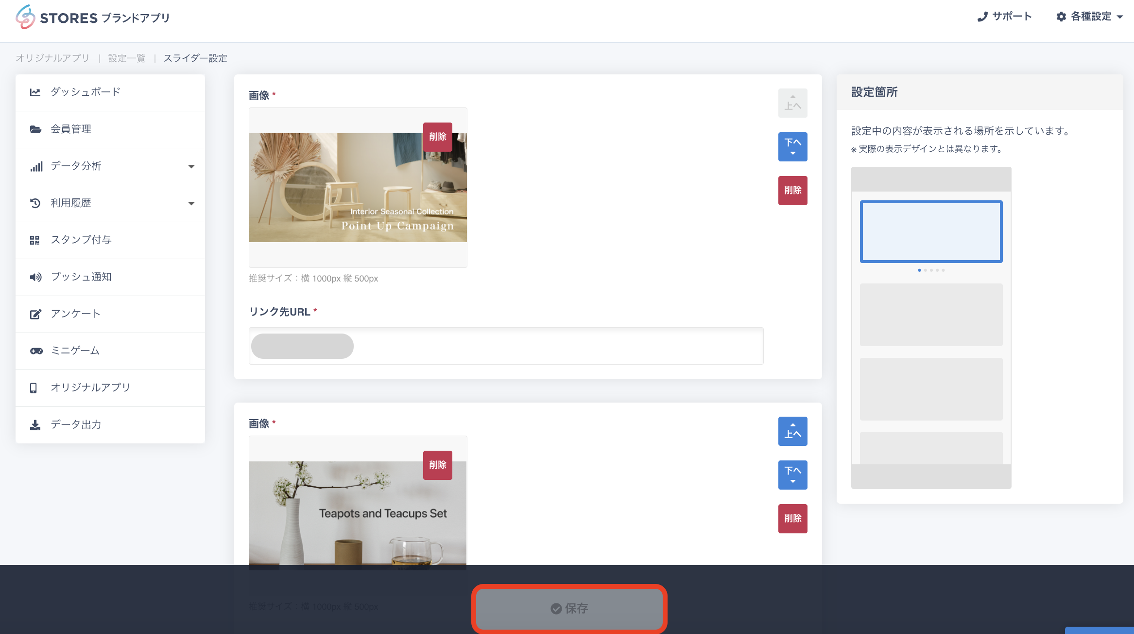Viewport: 1134px width, 634px height.
Task: Open ミニゲーム in sidebar
Action: click(110, 351)
